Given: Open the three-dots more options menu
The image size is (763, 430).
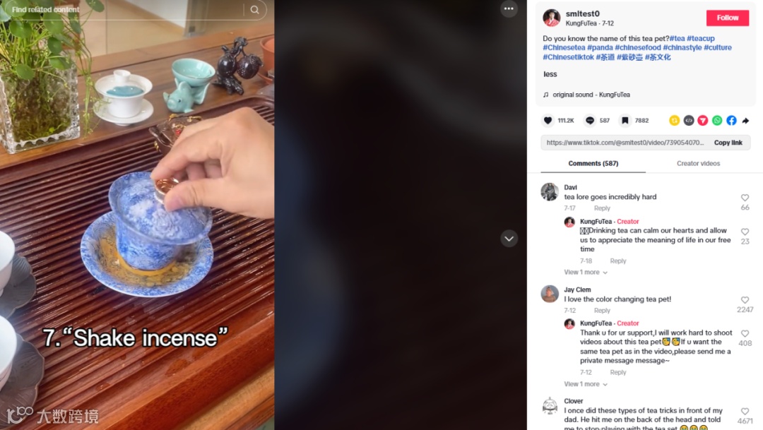Looking at the screenshot, I should pyautogui.click(x=509, y=8).
